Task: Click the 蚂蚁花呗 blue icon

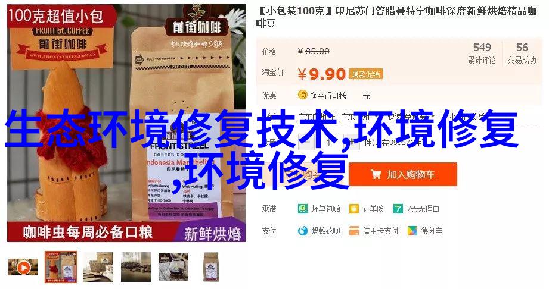Action: (x=302, y=231)
